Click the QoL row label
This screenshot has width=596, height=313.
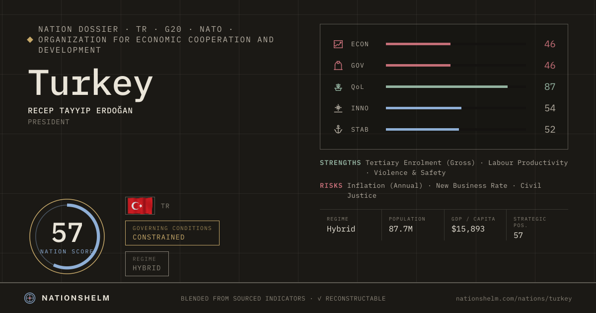tap(358, 87)
